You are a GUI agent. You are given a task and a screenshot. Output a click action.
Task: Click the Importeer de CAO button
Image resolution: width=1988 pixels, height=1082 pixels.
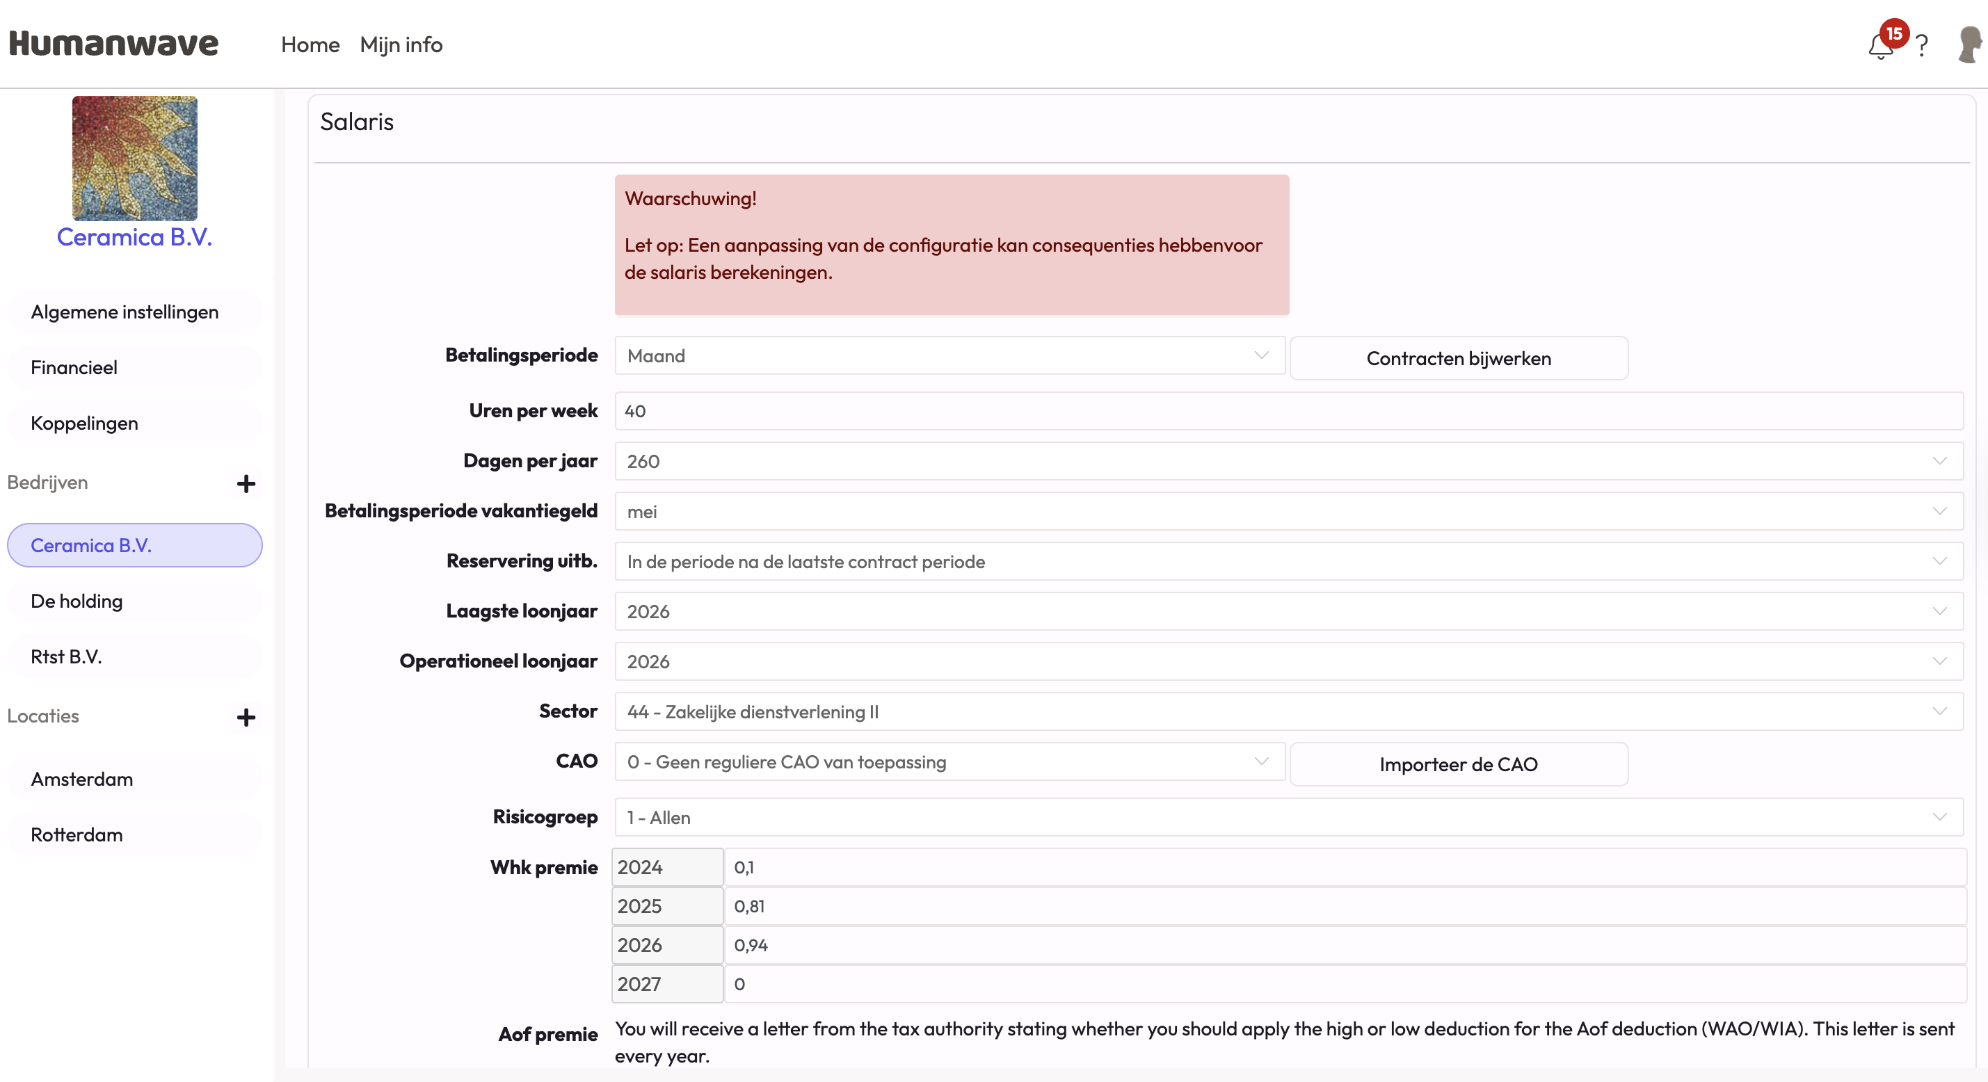[1458, 764]
